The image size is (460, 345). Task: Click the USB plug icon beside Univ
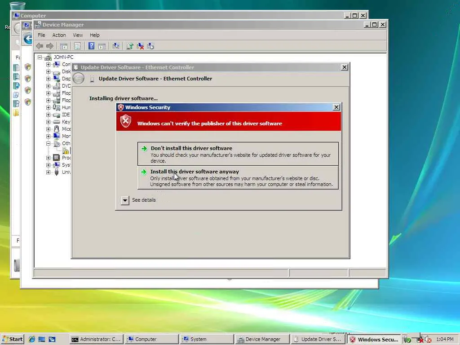57,172
